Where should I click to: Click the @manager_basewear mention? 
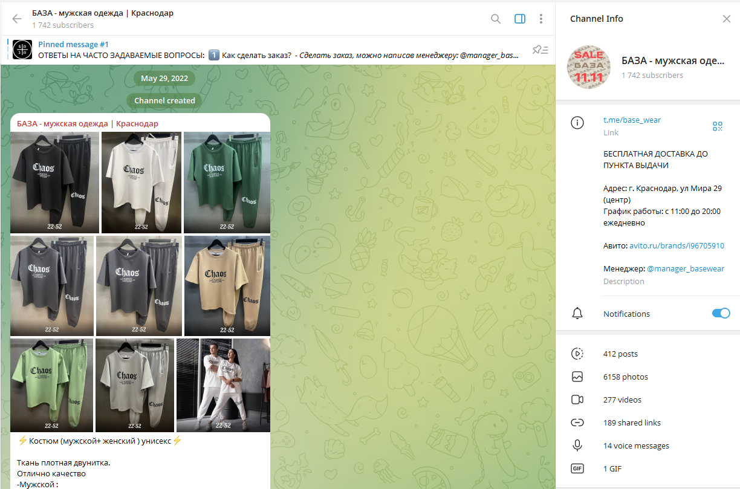685,268
